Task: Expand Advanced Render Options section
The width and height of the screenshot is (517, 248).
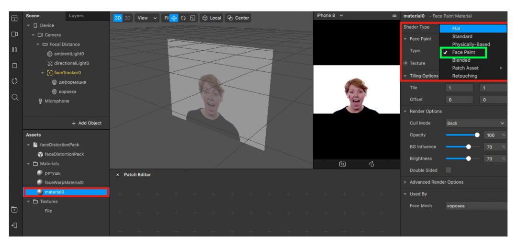Action: coord(429,182)
